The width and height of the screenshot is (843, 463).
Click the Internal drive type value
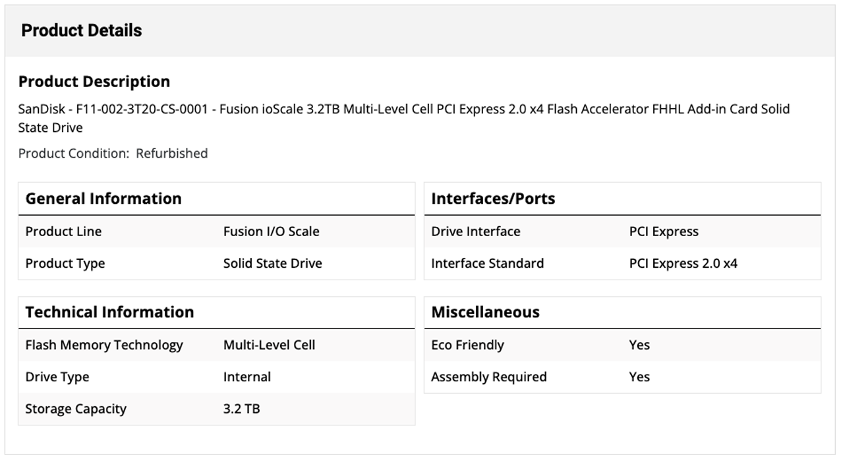coord(247,377)
